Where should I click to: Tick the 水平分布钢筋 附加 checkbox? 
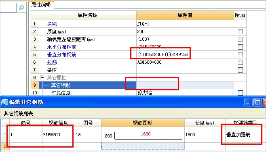coord(240,47)
